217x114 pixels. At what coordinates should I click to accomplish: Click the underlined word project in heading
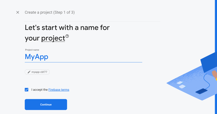pos(53,38)
